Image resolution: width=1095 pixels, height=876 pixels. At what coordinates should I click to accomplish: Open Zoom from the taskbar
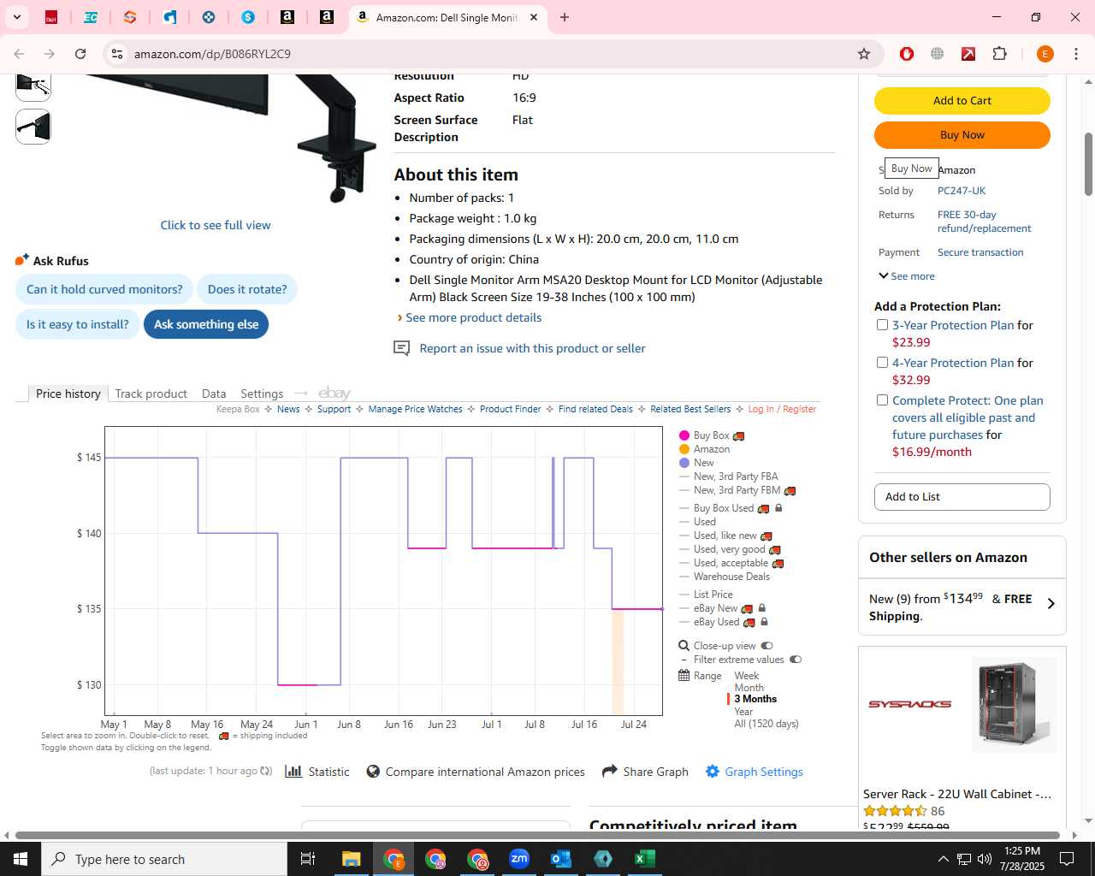519,859
